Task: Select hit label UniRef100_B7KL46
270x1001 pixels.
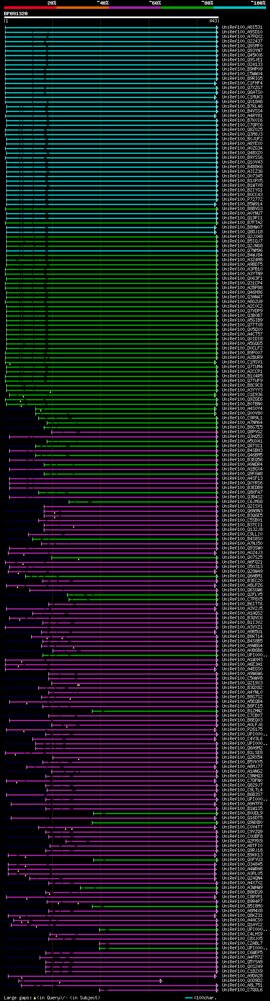Action: [242, 107]
